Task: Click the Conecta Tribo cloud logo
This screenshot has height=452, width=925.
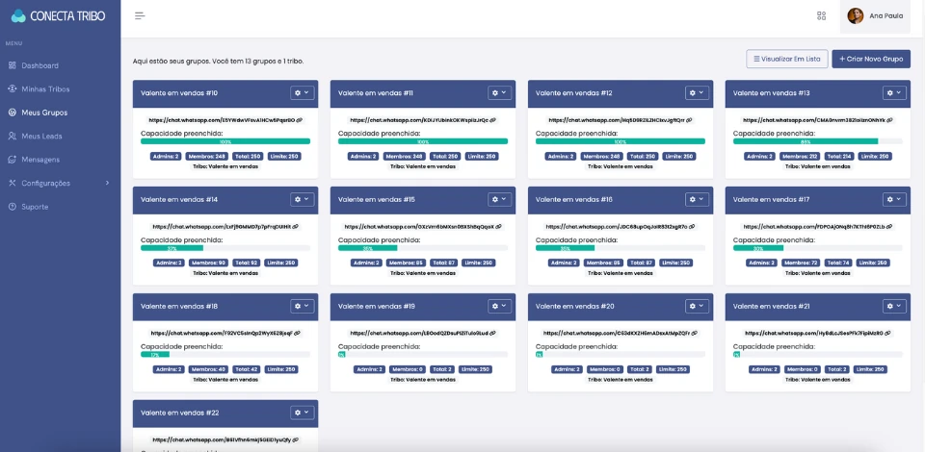Action: tap(18, 15)
